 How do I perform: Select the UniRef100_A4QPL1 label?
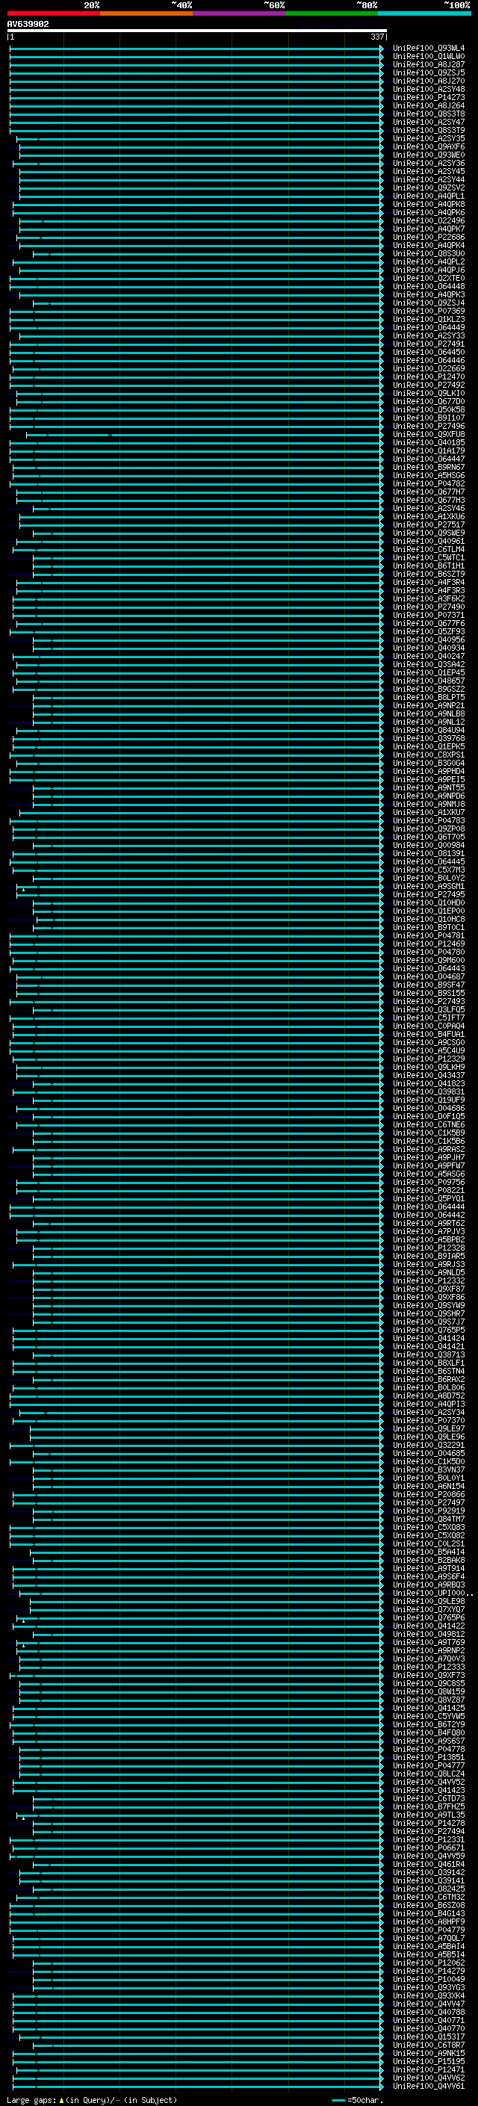pyautogui.click(x=429, y=196)
